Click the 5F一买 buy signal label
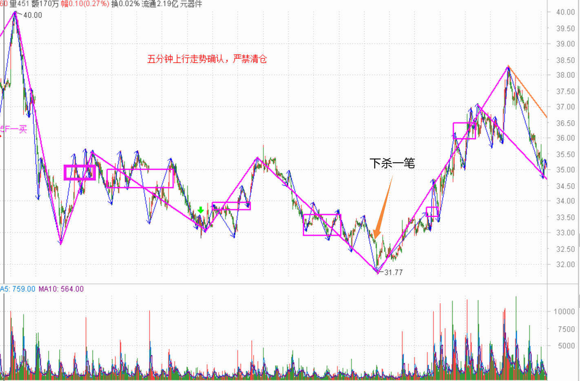The width and height of the screenshot is (580, 381). coord(14,130)
